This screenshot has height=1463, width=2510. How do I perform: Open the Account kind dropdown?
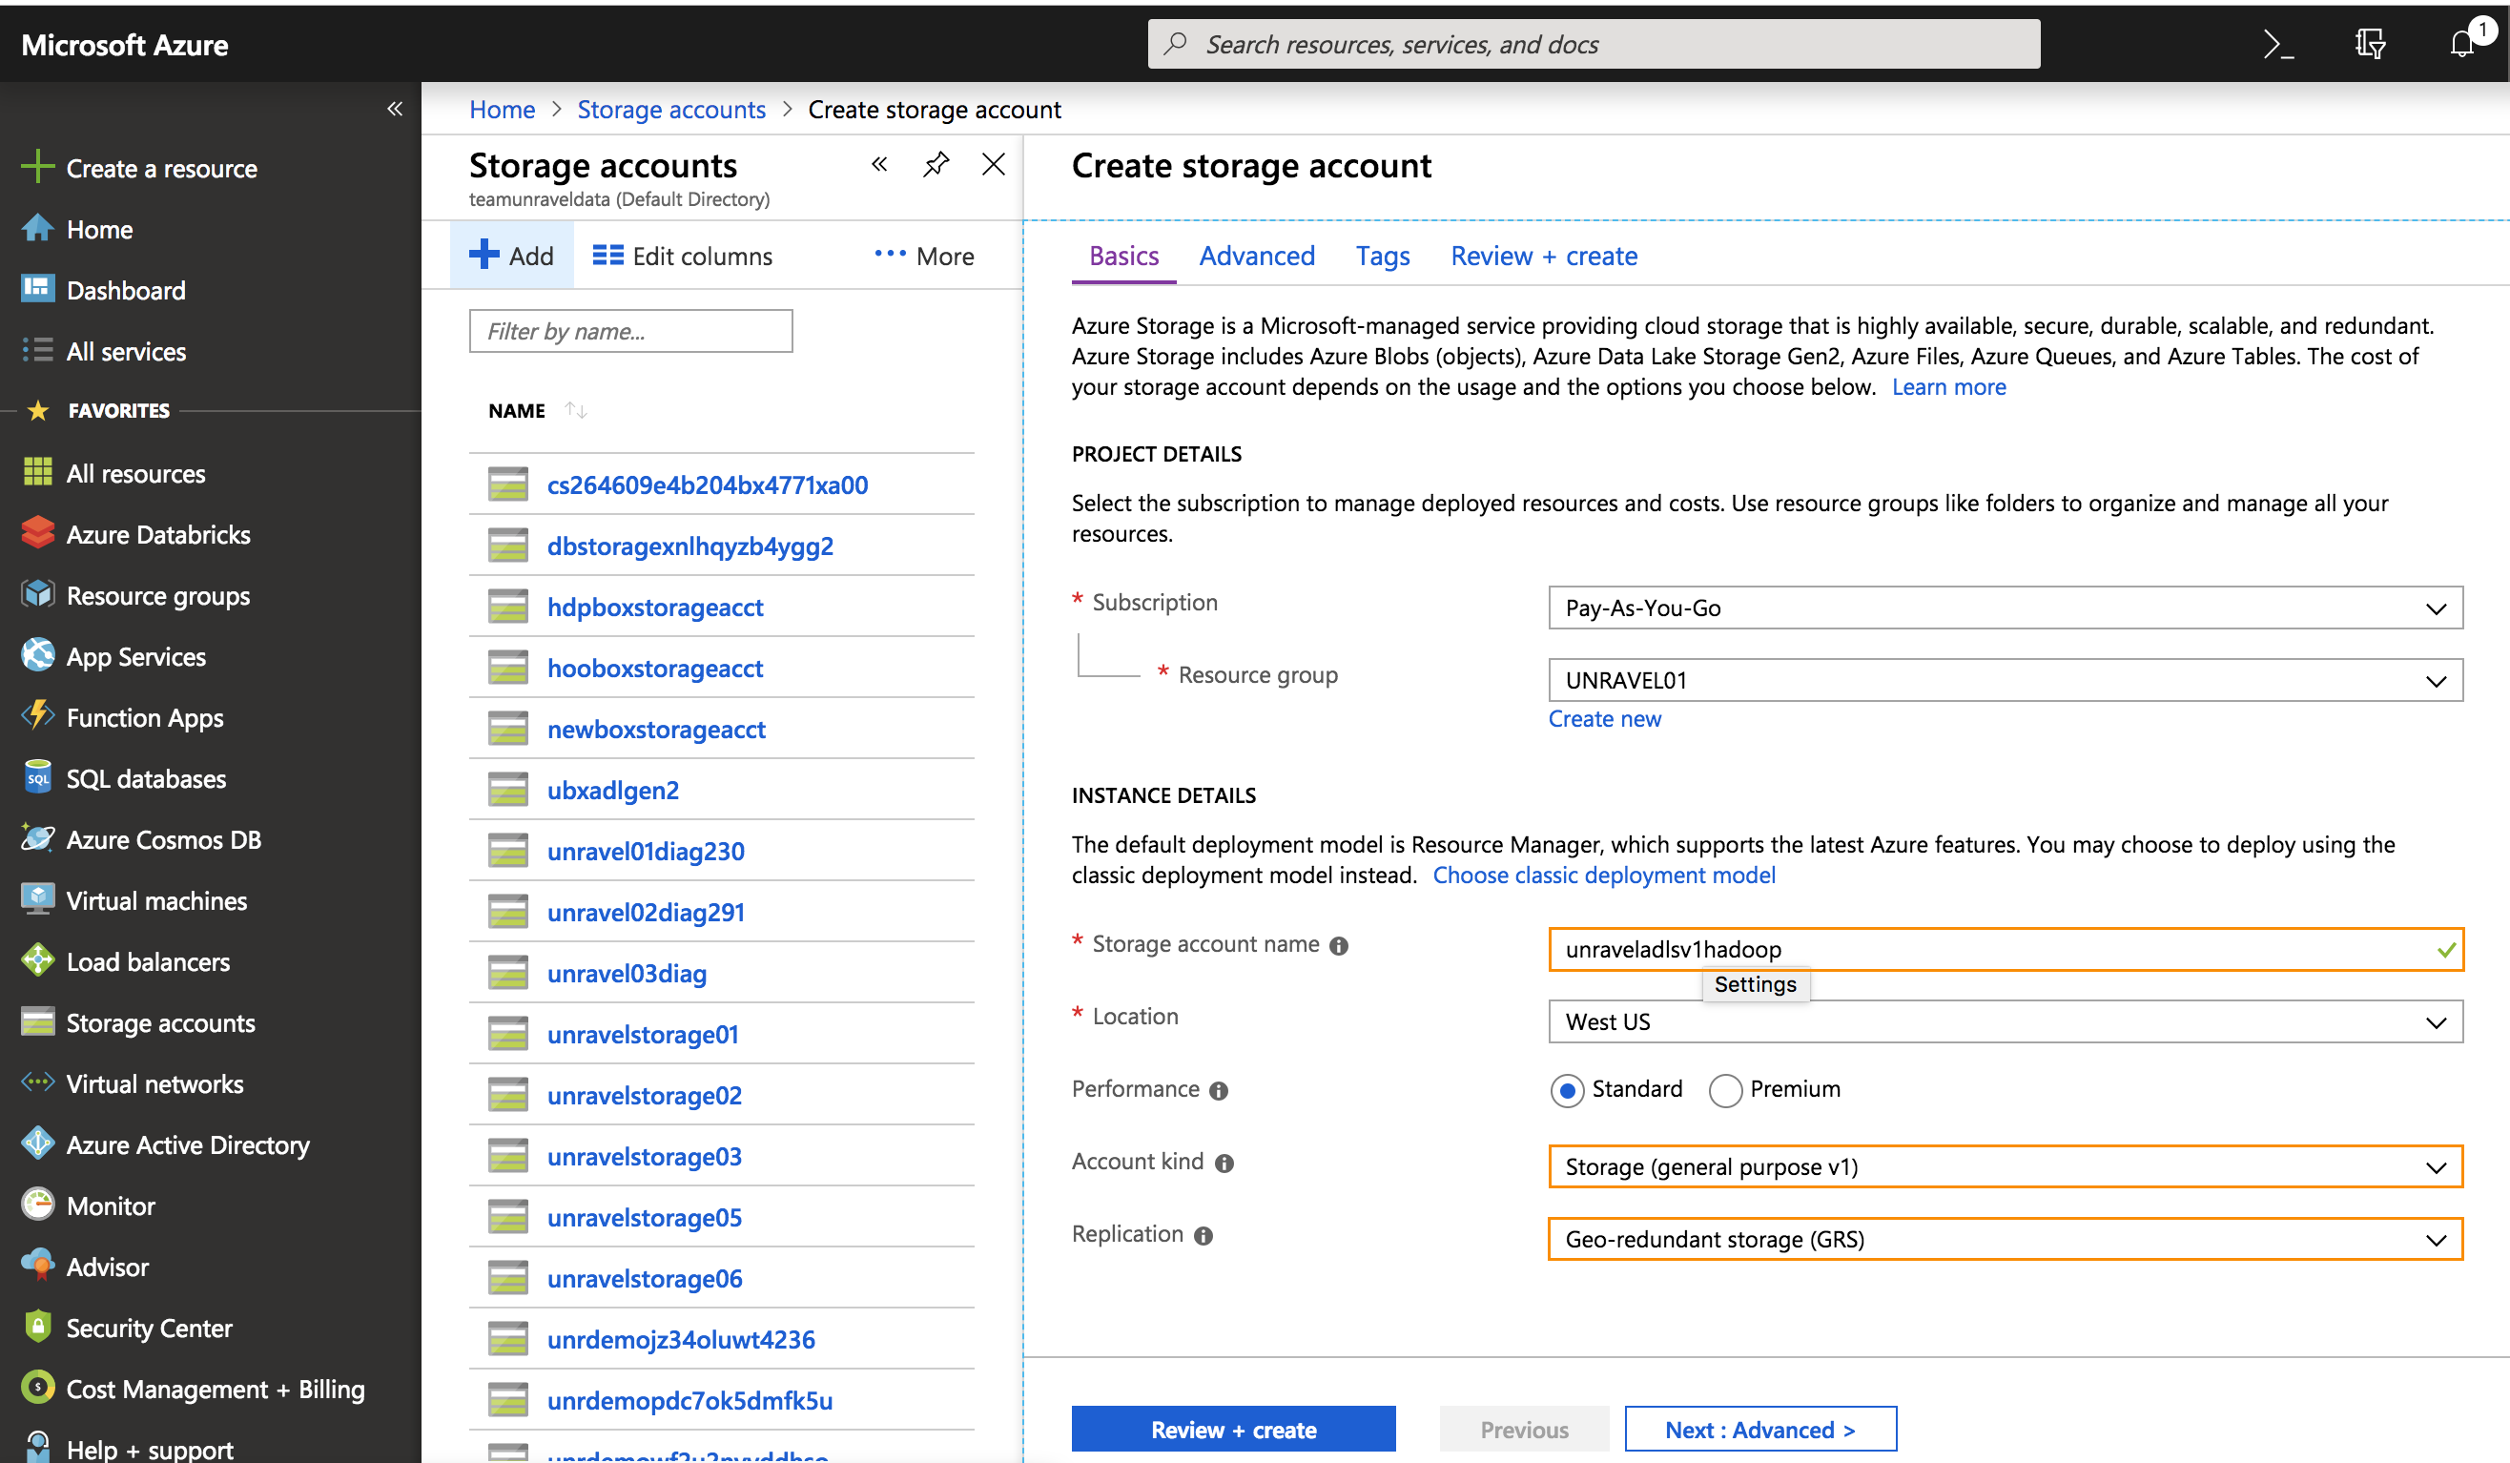click(2006, 1167)
